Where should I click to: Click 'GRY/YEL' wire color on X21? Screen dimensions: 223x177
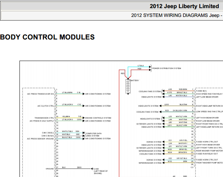pos(183,140)
